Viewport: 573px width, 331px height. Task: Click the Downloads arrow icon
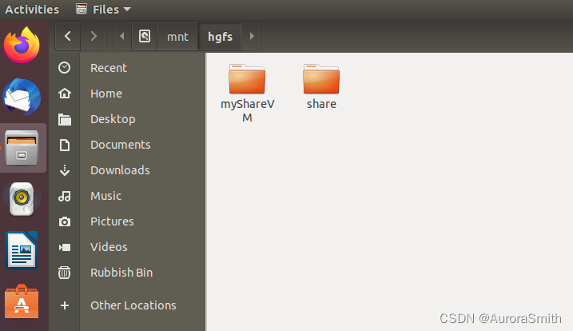(64, 170)
